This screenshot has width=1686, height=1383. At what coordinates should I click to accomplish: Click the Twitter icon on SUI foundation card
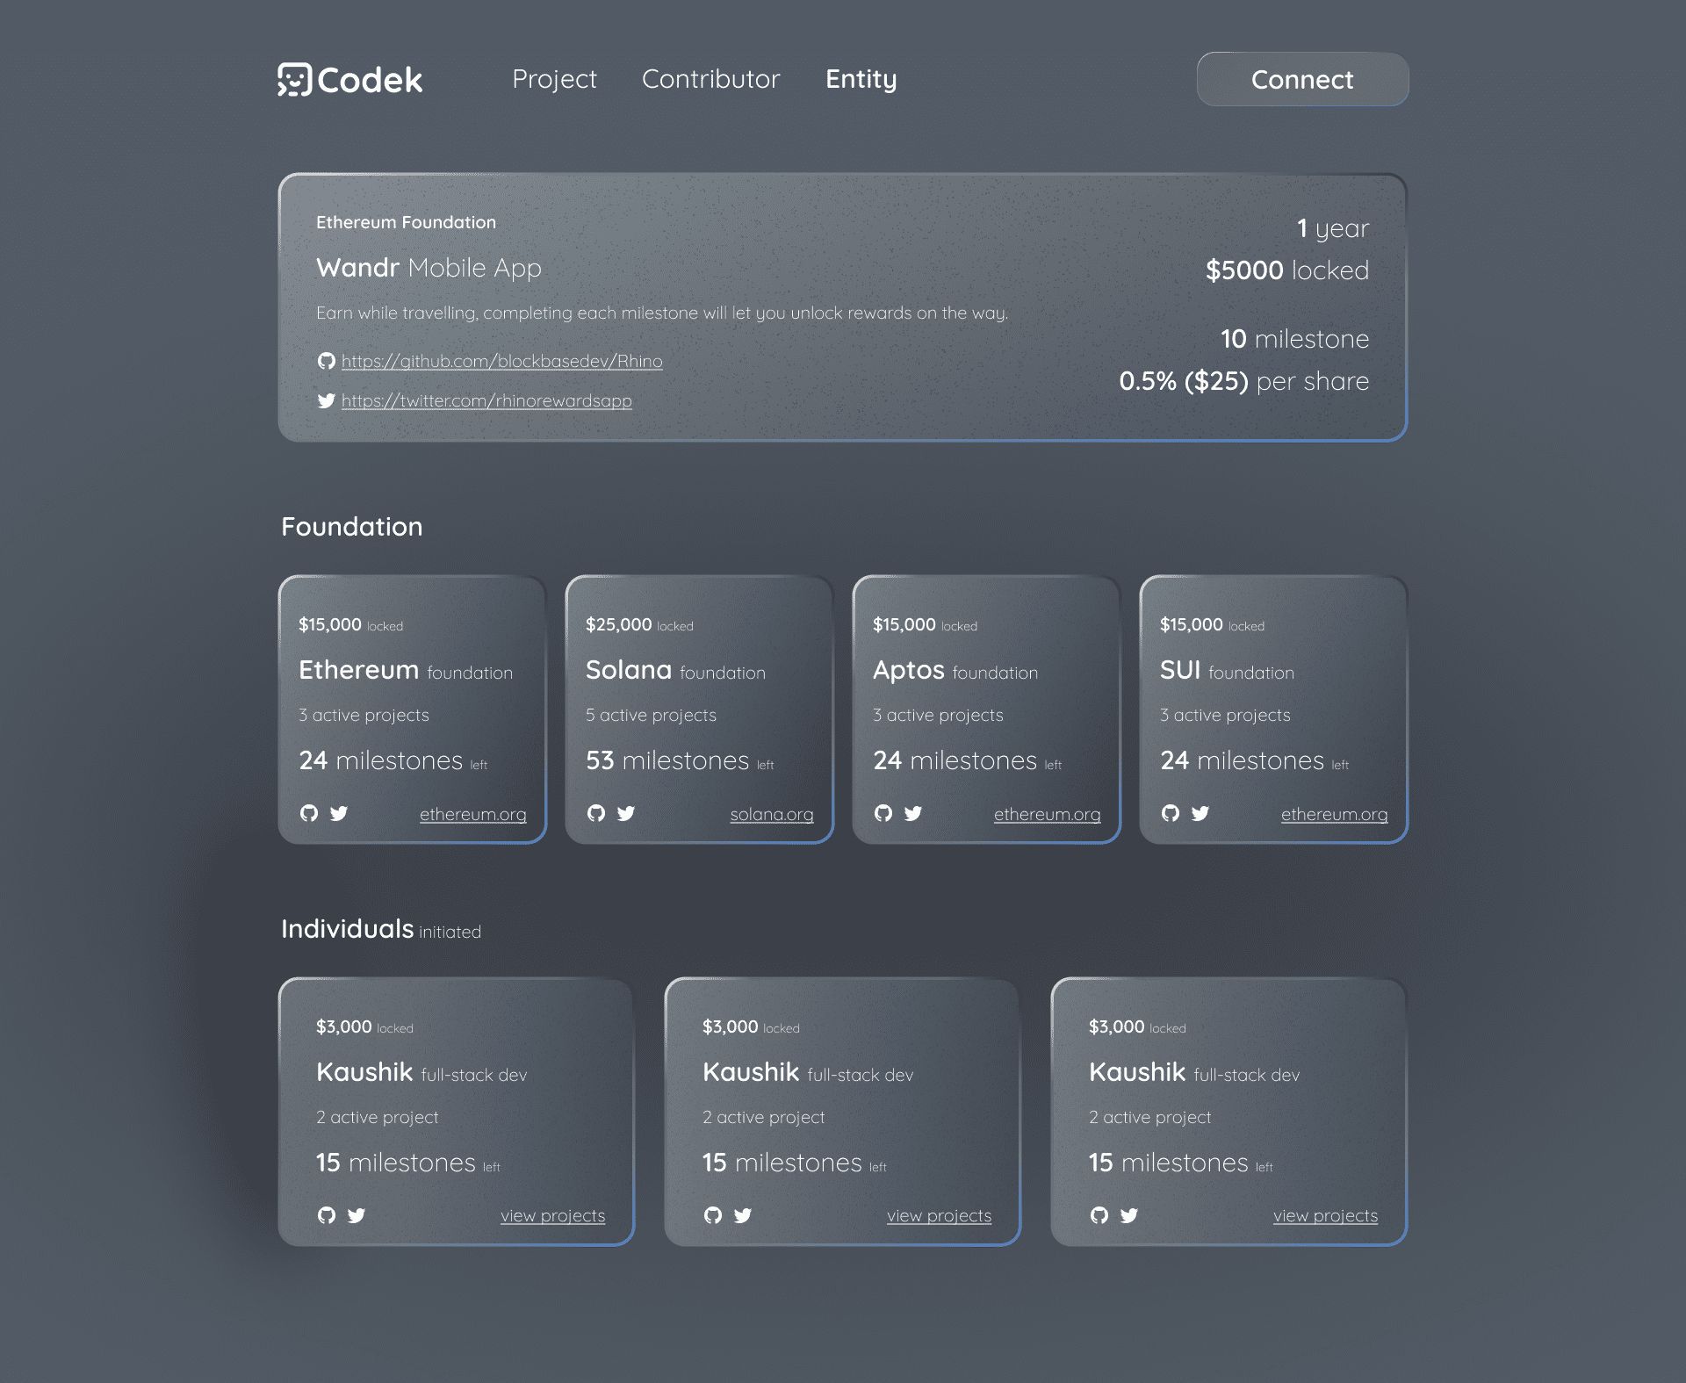coord(1200,812)
